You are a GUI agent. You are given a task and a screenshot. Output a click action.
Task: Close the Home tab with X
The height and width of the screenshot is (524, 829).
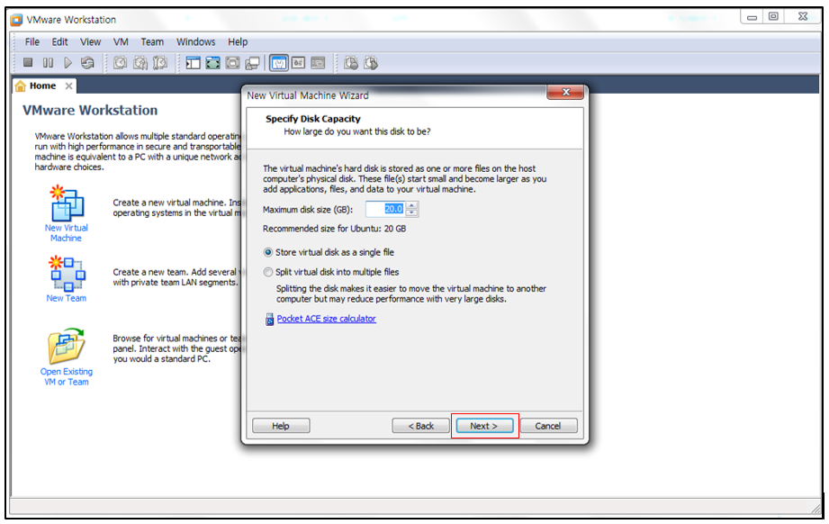click(68, 86)
